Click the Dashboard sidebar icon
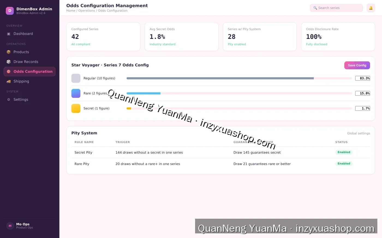The height and width of the screenshot is (238, 382). click(8, 34)
